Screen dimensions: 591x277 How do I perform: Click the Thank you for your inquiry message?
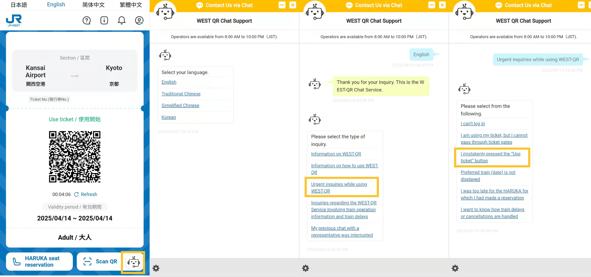[381, 86]
